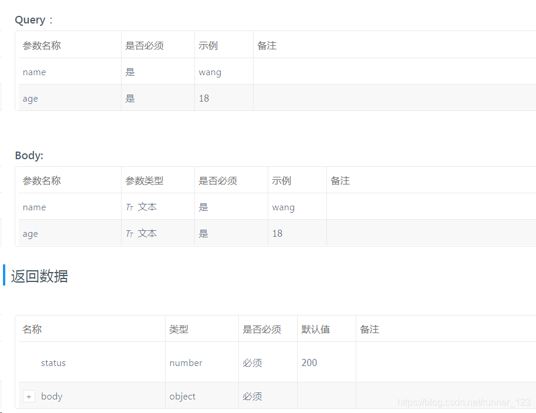Click 类型 header in response table
The height and width of the screenshot is (413, 536).
[x=179, y=329]
